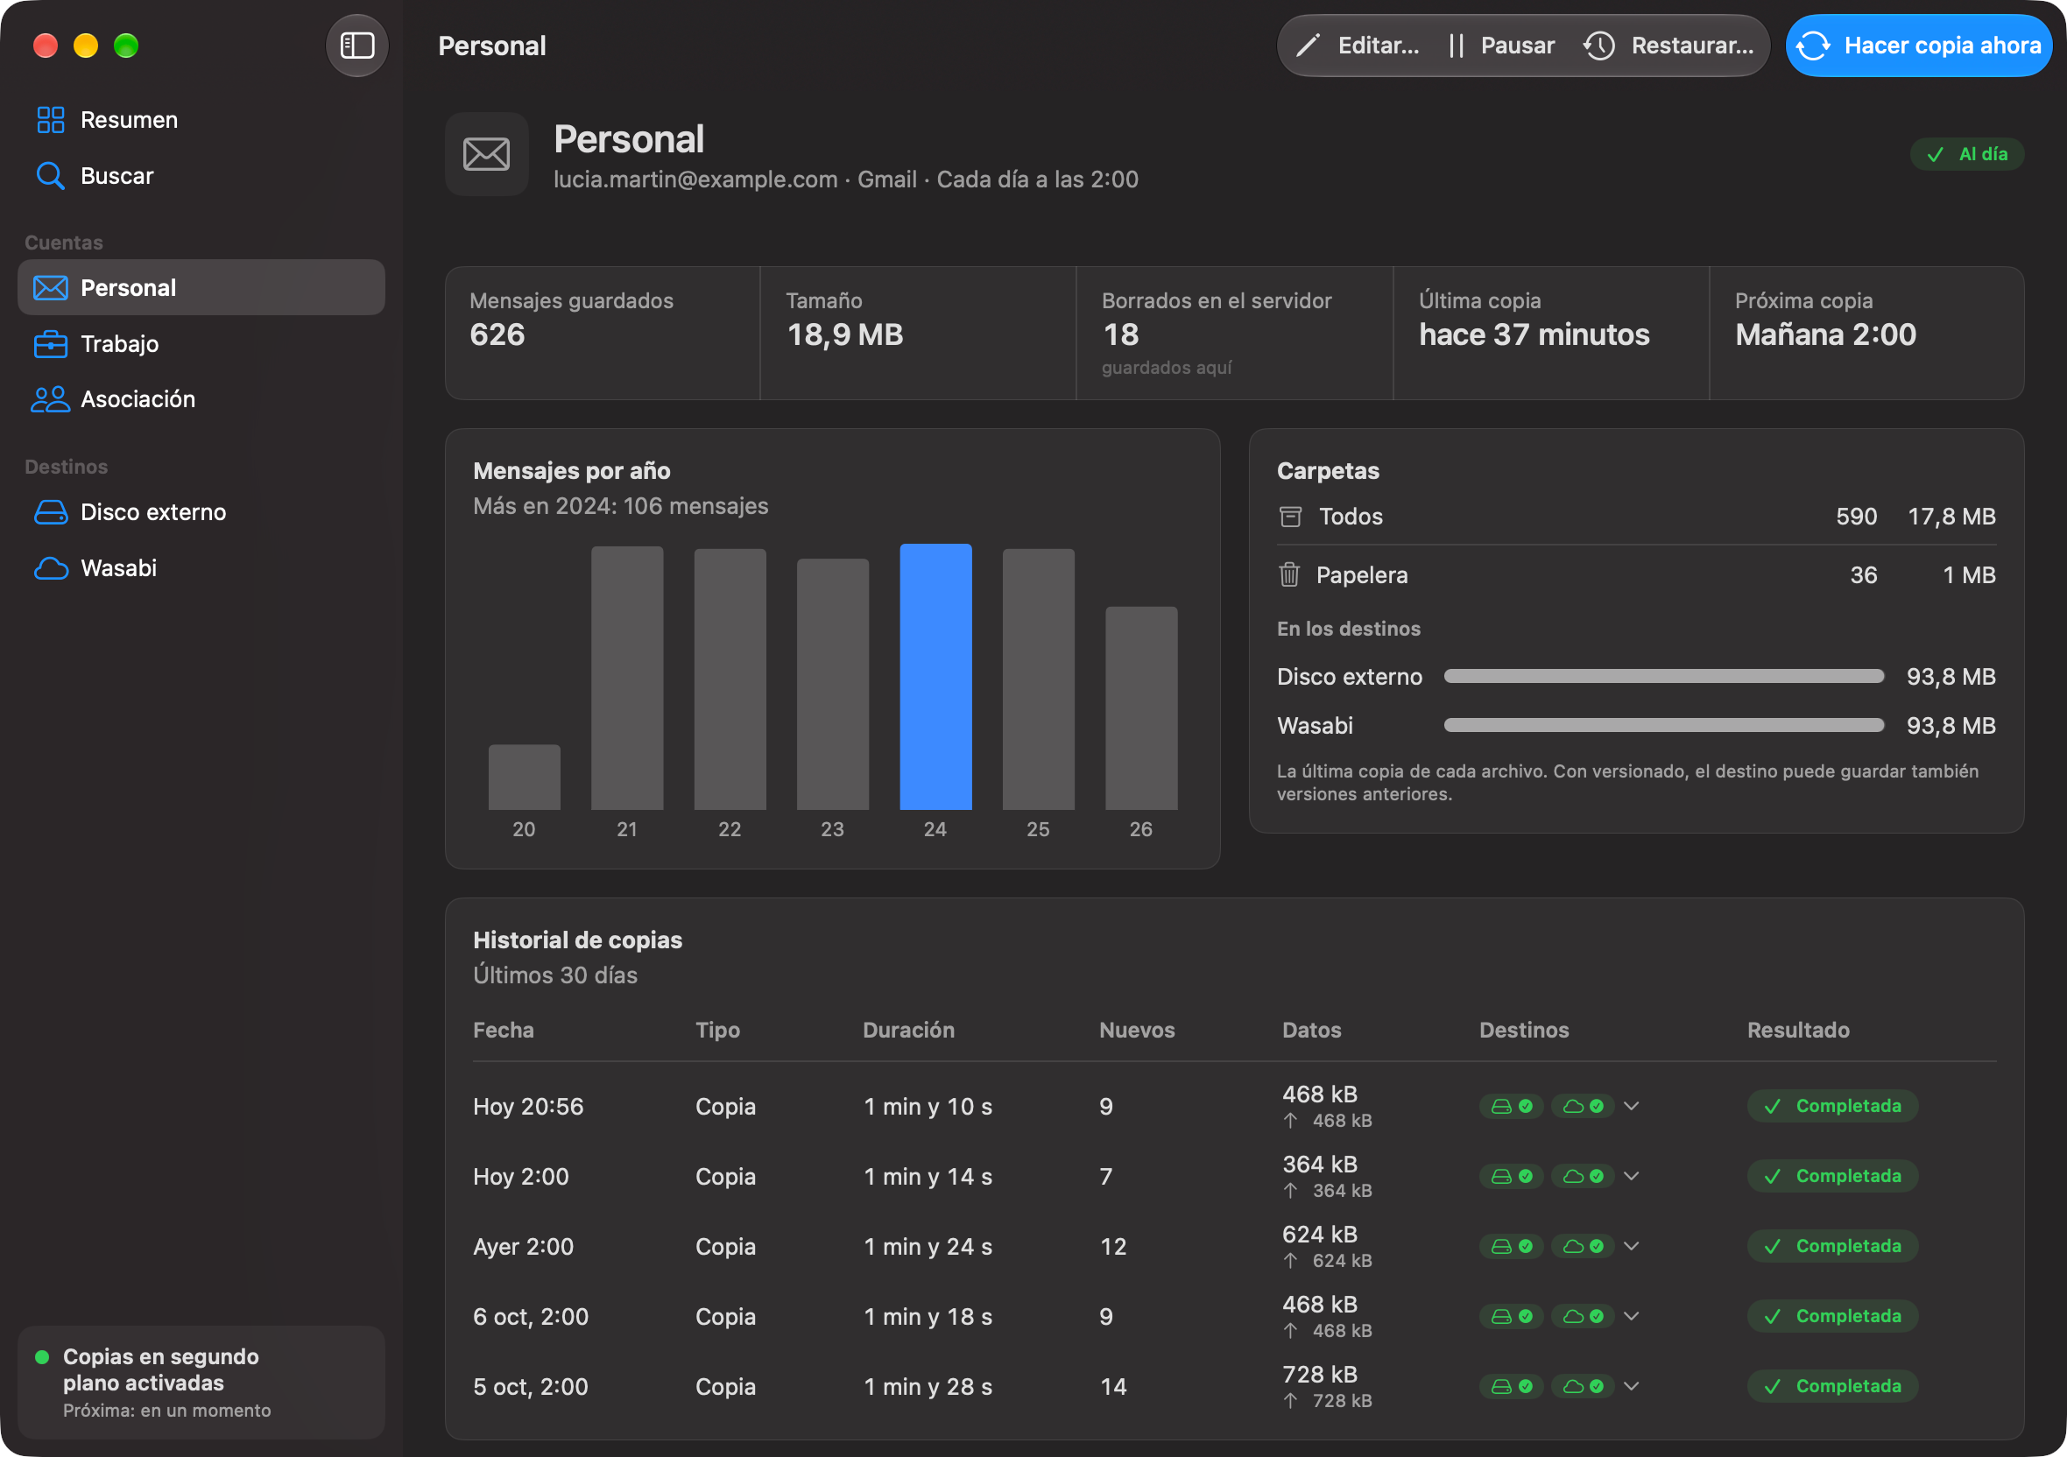Click Completada badge for Hoy 20:56

pyautogui.click(x=1832, y=1106)
